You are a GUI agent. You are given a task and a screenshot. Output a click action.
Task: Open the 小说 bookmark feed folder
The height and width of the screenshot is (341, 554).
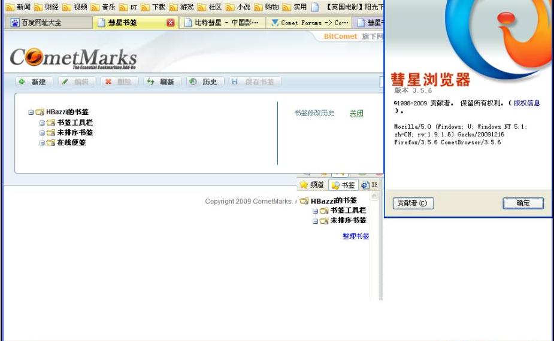238,7
